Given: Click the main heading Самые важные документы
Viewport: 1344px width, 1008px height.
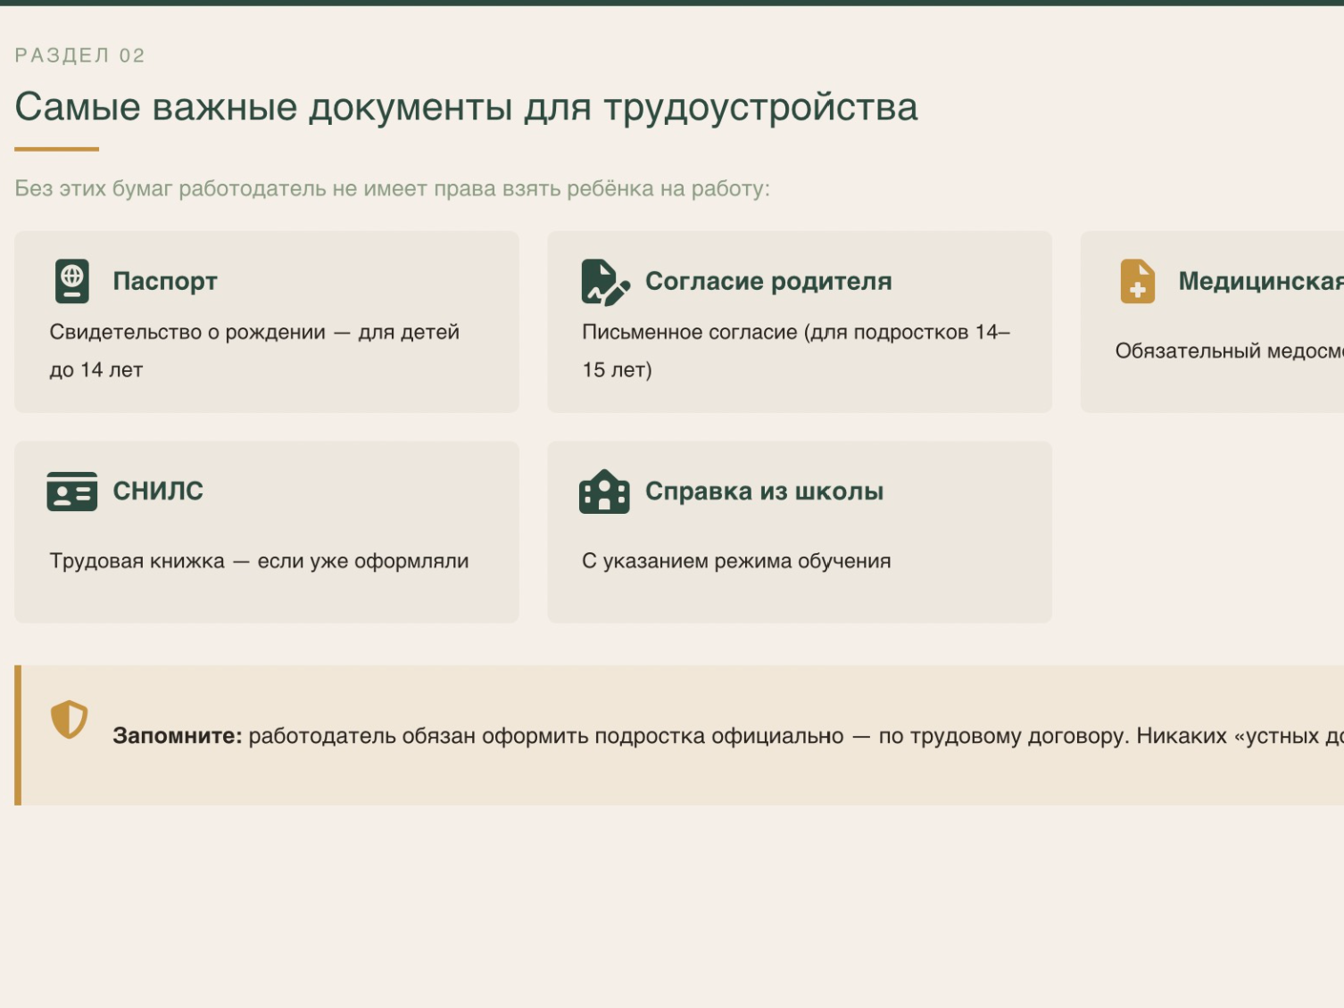Looking at the screenshot, I should click(x=466, y=107).
